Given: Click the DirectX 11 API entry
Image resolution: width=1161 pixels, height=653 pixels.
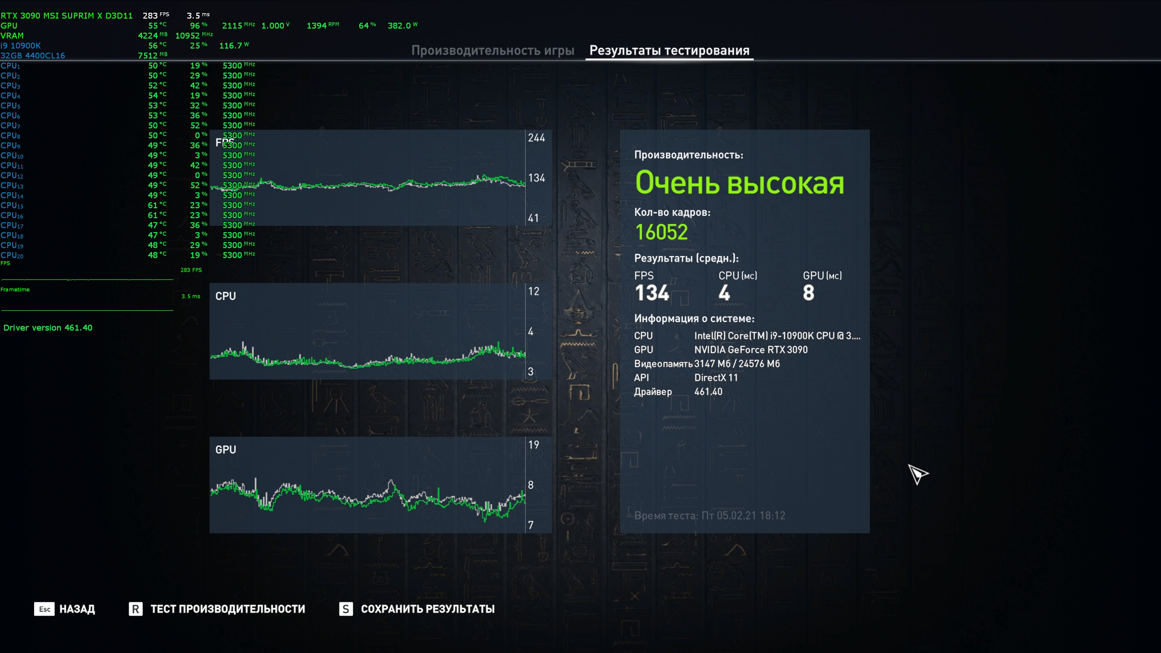Looking at the screenshot, I should coord(716,378).
